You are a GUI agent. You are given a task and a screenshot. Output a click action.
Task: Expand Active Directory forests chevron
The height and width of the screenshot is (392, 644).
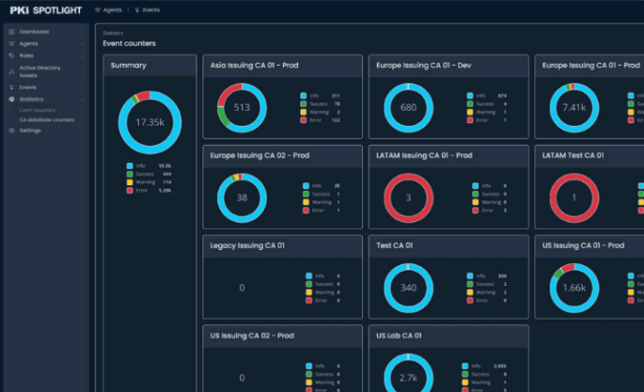pyautogui.click(x=83, y=72)
